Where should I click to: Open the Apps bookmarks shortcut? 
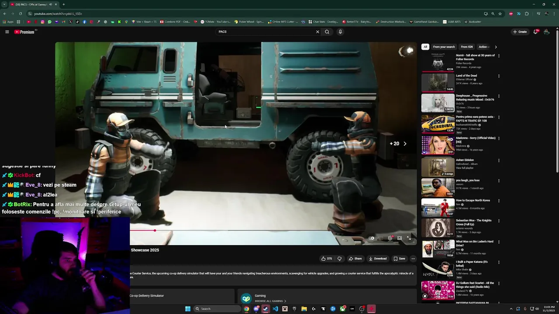[8, 22]
